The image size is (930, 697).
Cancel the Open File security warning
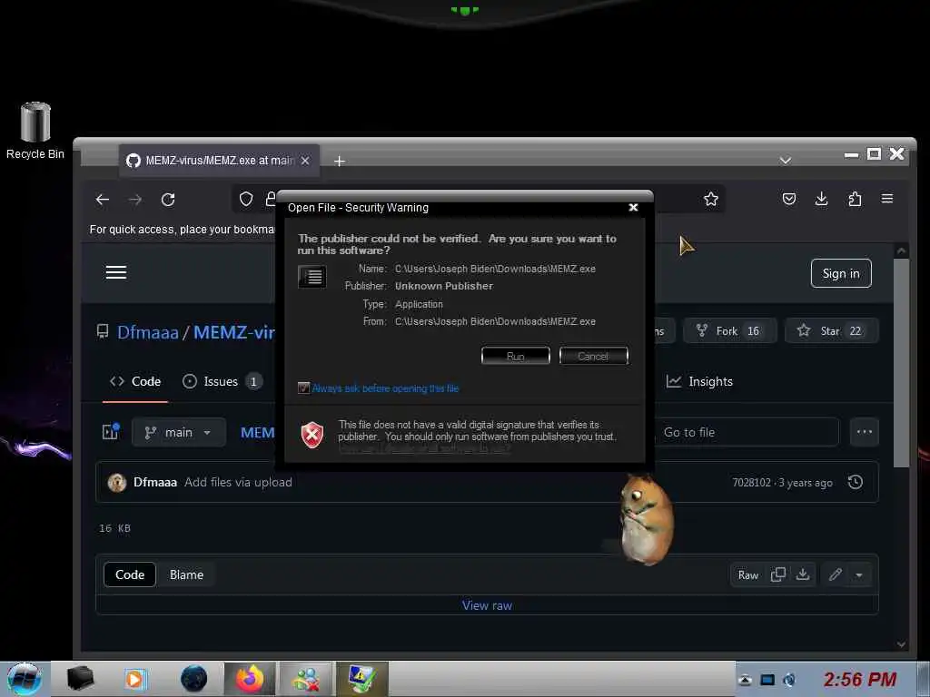tap(594, 356)
